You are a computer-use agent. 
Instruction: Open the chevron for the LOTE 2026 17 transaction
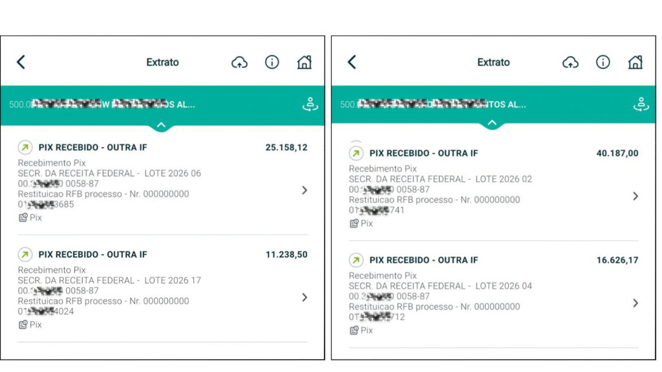click(304, 298)
